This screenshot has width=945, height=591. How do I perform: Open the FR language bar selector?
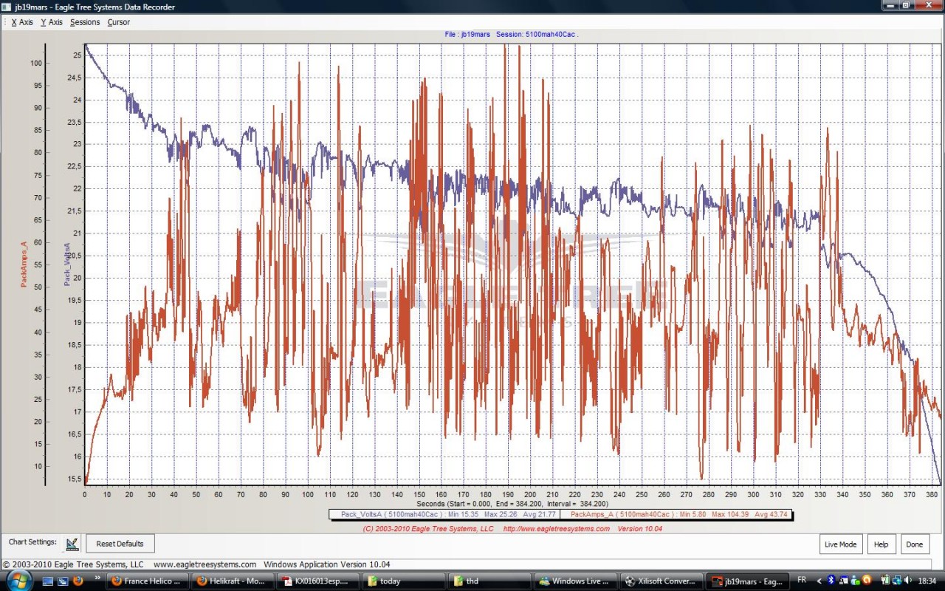click(802, 581)
